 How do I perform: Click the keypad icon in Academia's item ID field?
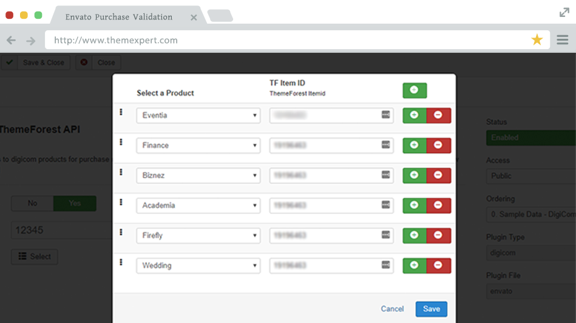[385, 205]
